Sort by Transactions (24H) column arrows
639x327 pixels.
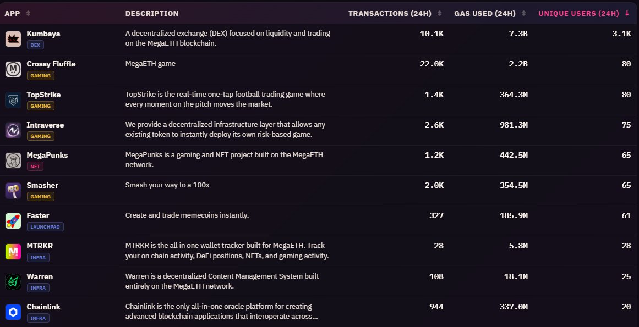(x=439, y=13)
